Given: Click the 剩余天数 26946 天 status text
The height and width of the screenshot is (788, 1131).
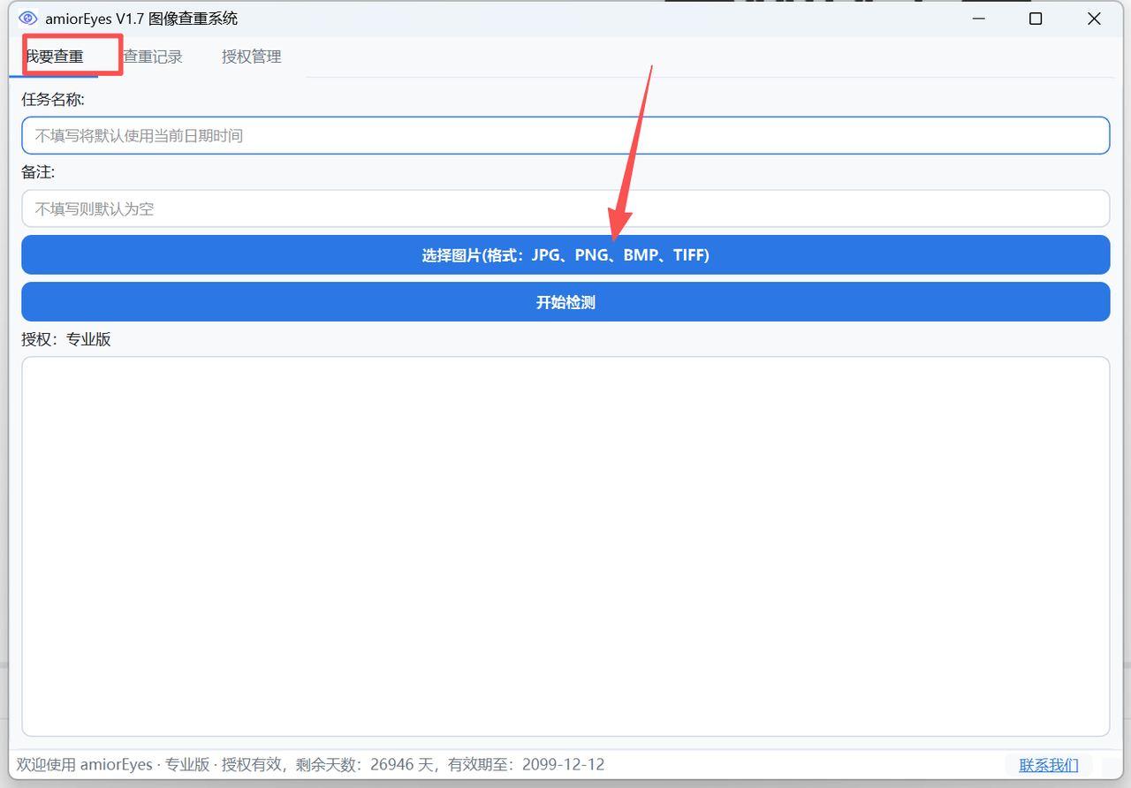Looking at the screenshot, I should tap(372, 765).
